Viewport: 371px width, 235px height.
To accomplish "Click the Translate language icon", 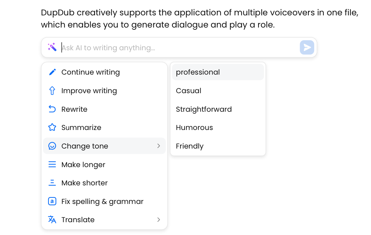I will pyautogui.click(x=52, y=220).
